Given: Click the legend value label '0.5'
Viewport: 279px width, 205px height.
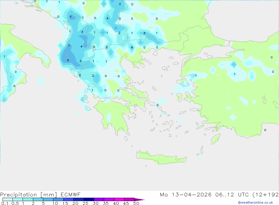Looking at the screenshot, I should tap(15, 203).
